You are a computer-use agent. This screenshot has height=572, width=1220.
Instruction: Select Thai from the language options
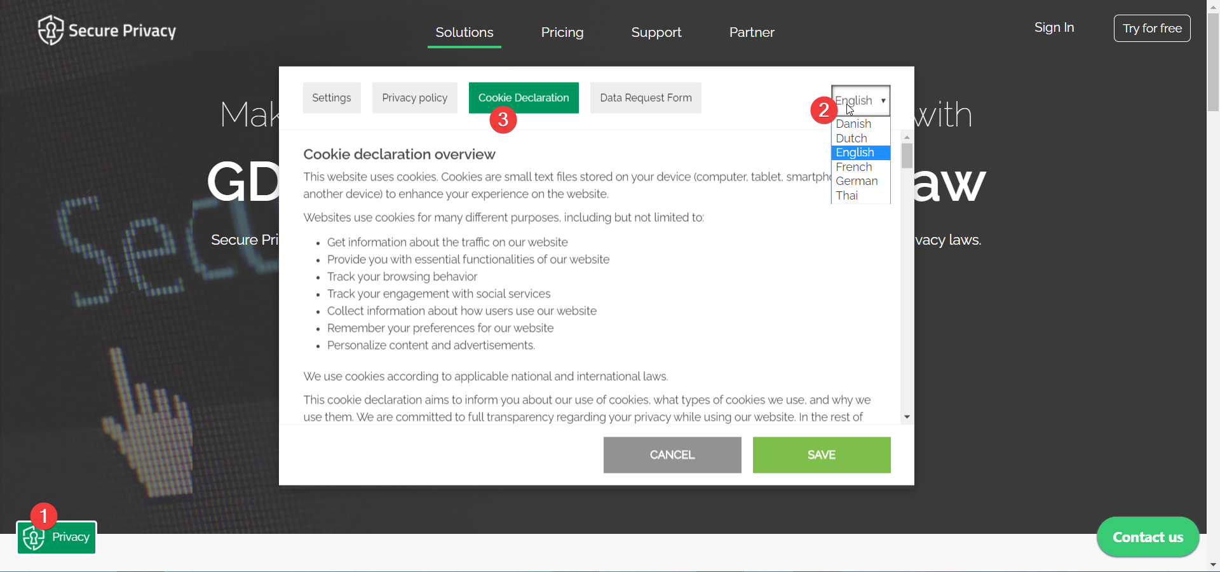tap(848, 195)
